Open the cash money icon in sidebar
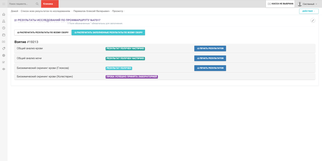This screenshot has height=161, width=322. (4, 42)
